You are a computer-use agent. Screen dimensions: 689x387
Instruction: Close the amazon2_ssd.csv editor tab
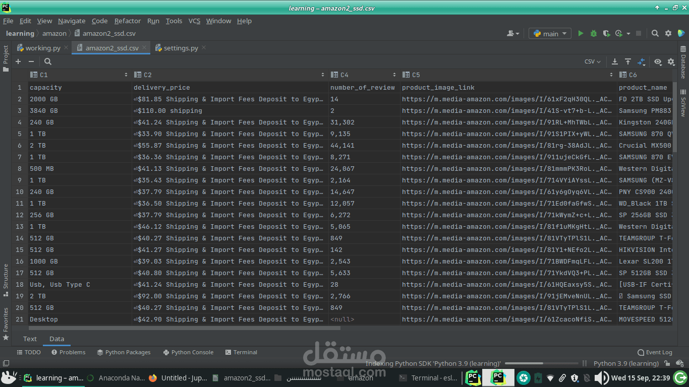pos(145,48)
